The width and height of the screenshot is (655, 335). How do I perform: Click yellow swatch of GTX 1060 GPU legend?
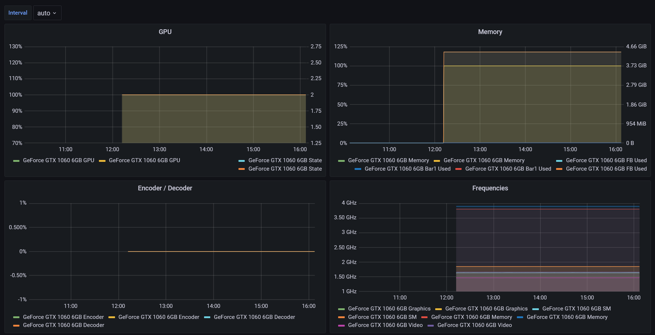(102, 161)
